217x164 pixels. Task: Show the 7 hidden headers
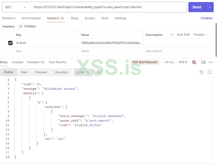(27, 26)
